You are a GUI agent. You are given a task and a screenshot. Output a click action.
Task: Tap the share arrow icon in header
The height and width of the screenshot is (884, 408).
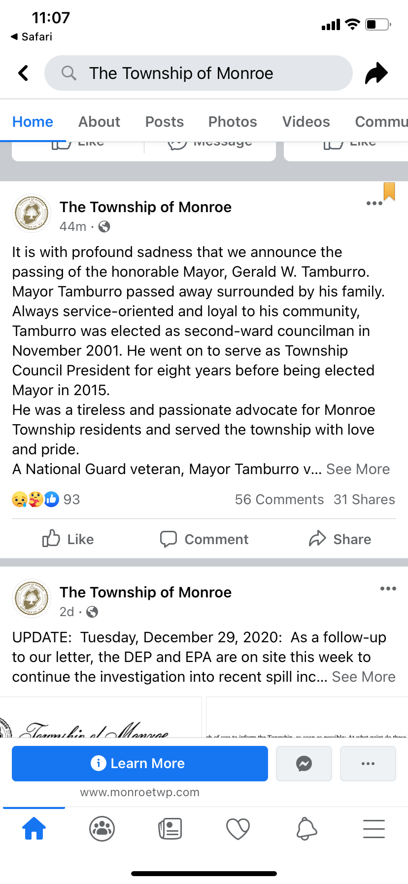click(376, 73)
